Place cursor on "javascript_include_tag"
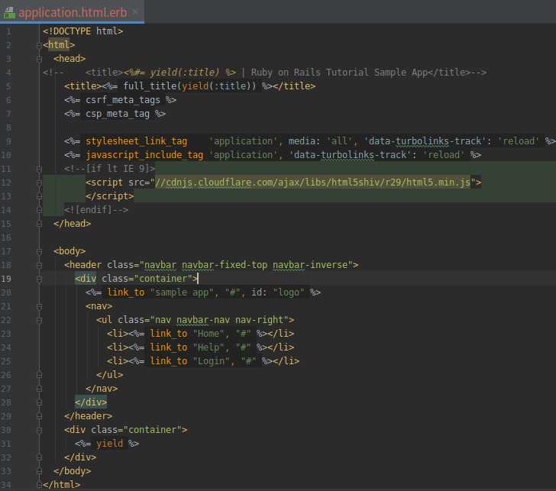Viewport: 556px width, 491px height. (144, 155)
